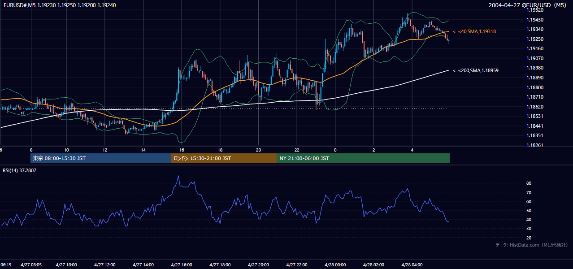This screenshot has height=269, width=573.
Task: Click the 4/28 04:00 bottom time label
Action: [x=412, y=265]
